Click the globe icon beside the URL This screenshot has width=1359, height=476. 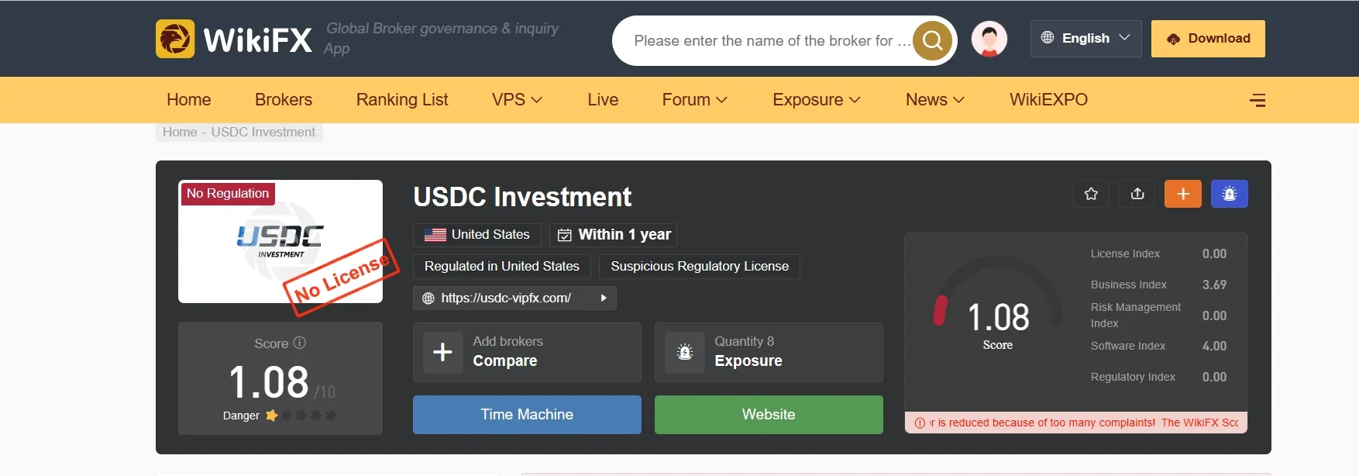(428, 298)
